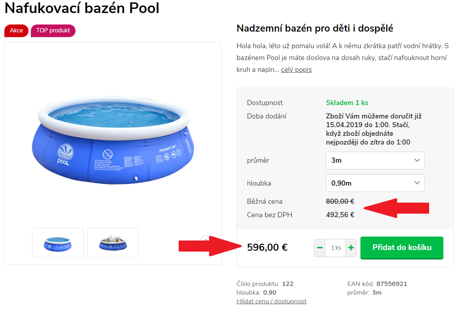This screenshot has height=312, width=458.
Task: Click the red Akce badge
Action: point(16,31)
